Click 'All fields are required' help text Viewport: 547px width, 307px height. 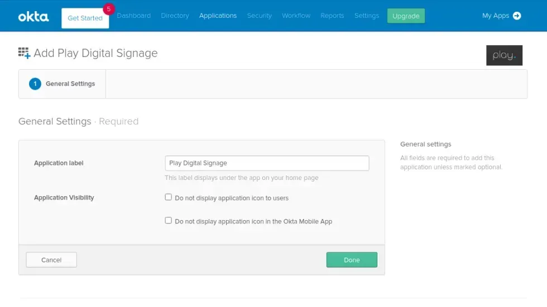pos(451,163)
